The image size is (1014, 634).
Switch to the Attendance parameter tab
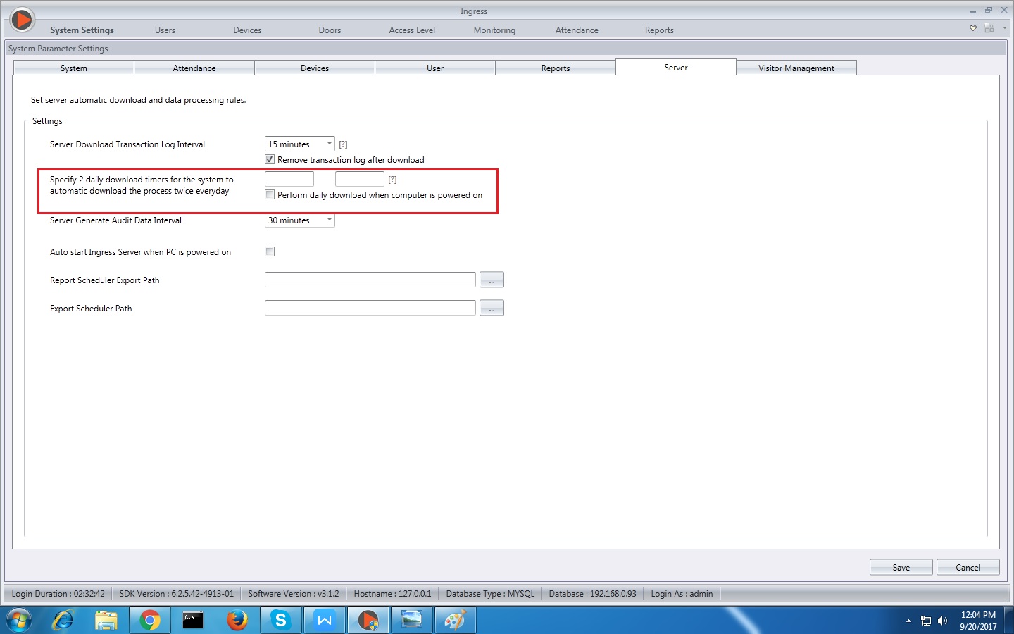194,68
